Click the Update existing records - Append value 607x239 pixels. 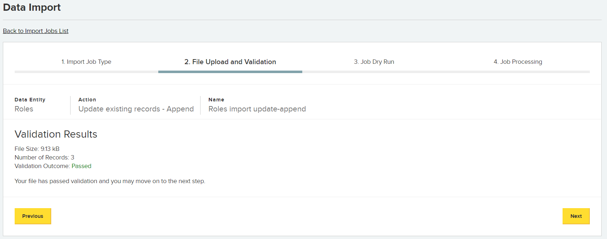[136, 109]
